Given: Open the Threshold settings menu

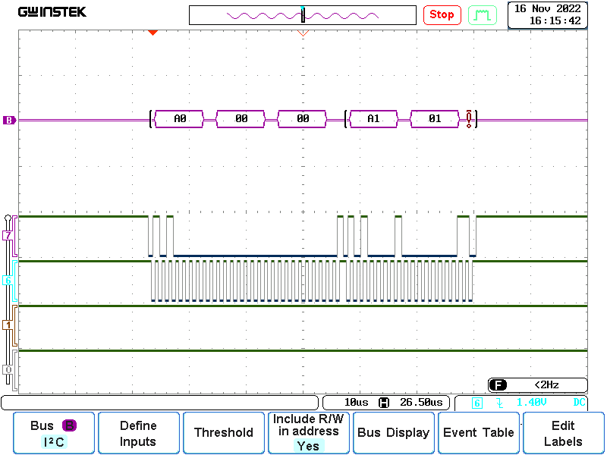Looking at the screenshot, I should click(223, 433).
